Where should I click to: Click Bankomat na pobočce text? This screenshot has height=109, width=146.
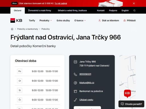pyautogui.click(x=91, y=91)
